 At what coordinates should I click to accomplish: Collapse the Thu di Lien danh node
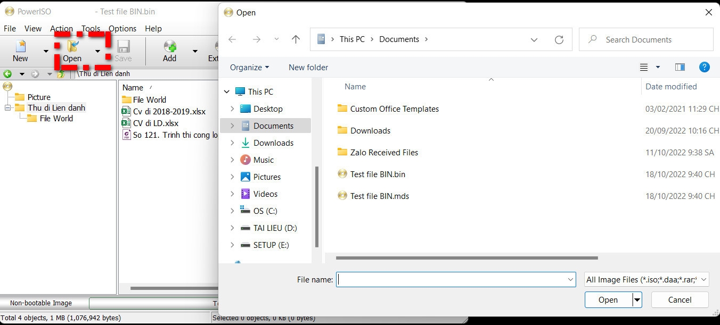[7, 107]
